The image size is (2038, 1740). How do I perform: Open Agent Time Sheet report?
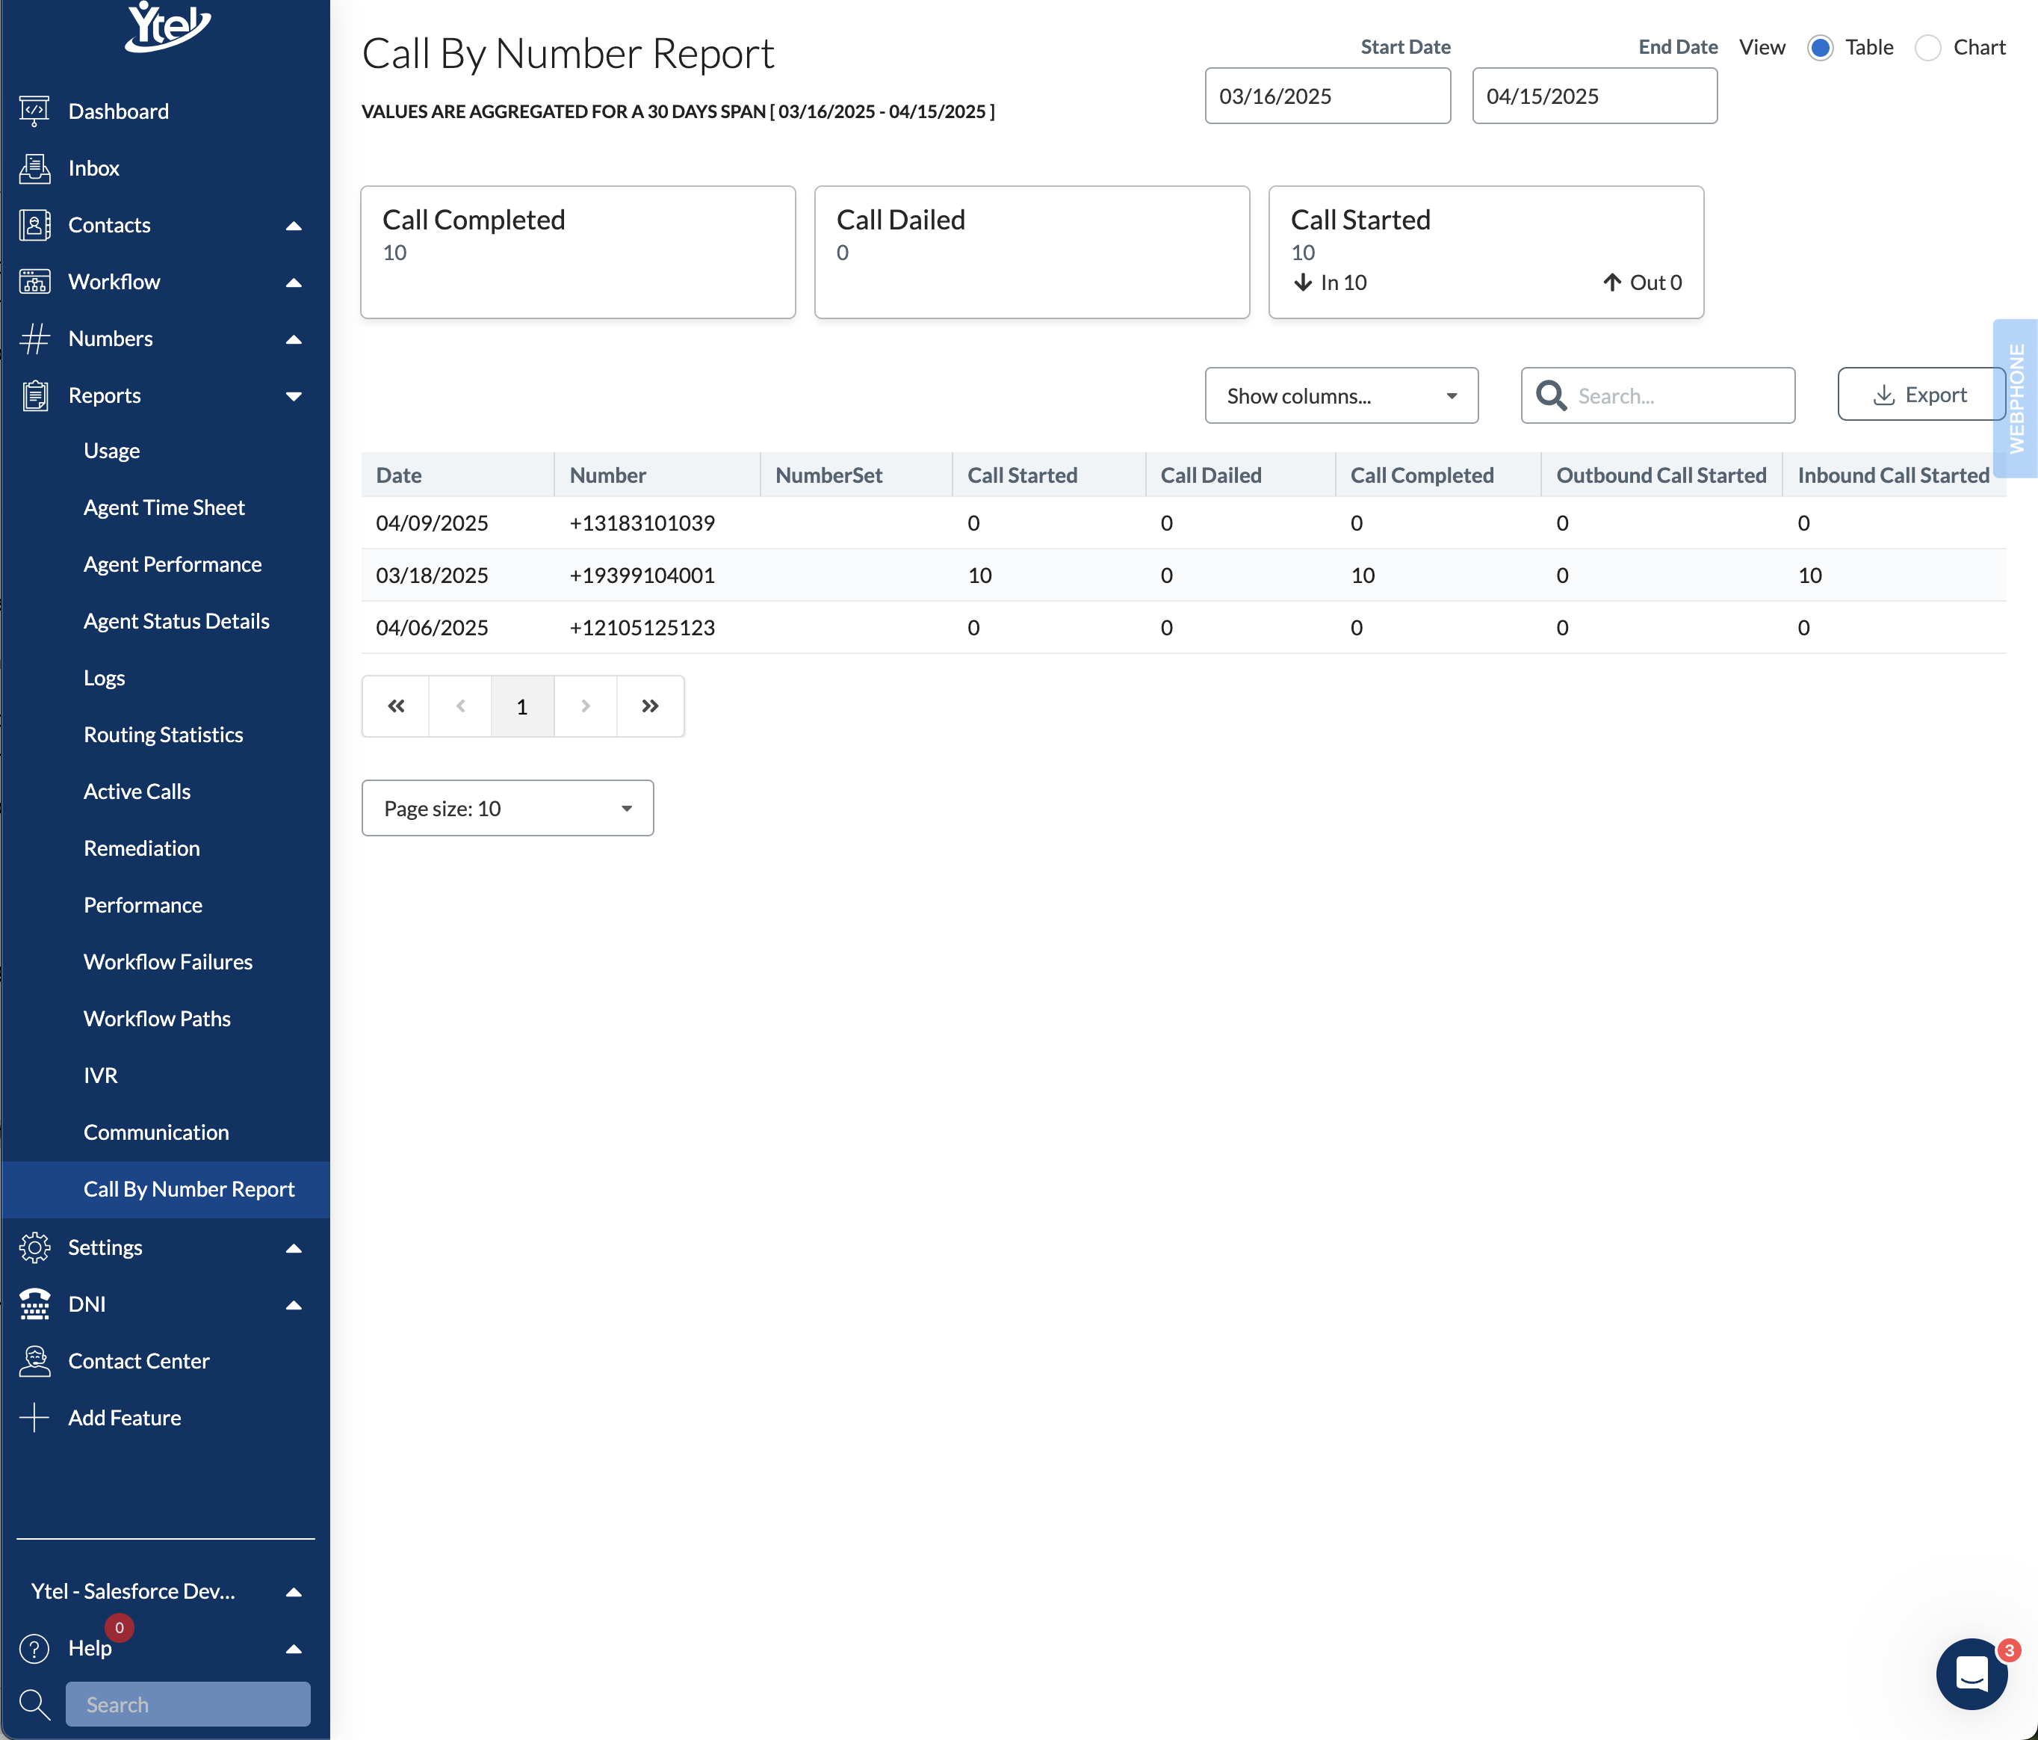tap(164, 507)
